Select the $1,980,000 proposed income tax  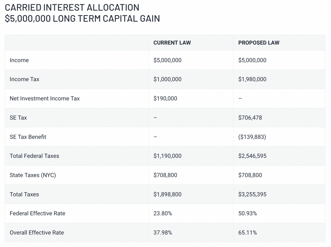tap(252, 79)
